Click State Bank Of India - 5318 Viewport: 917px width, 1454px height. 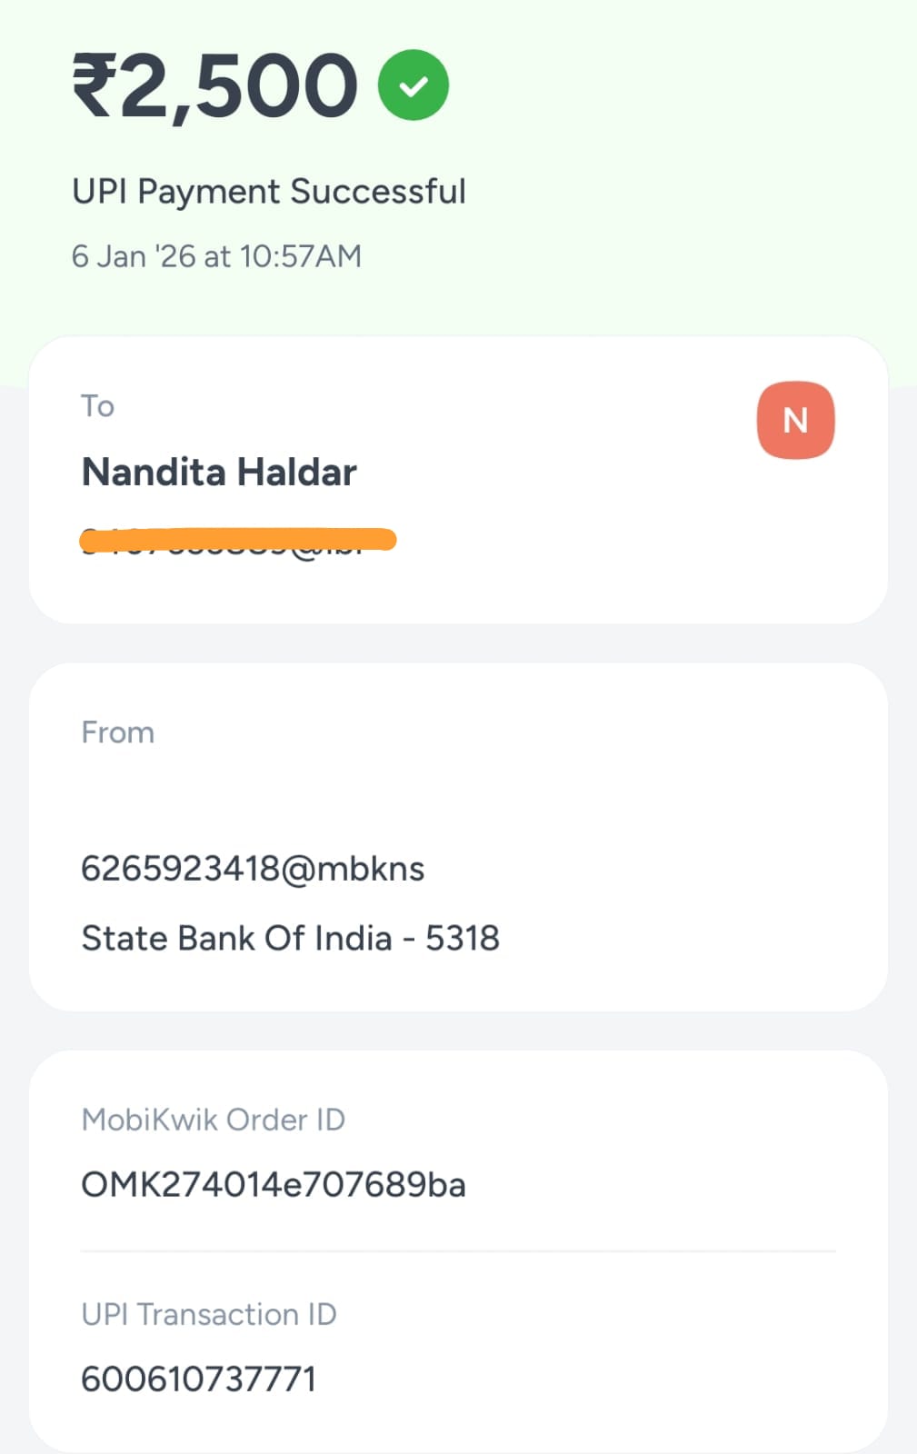[290, 938]
